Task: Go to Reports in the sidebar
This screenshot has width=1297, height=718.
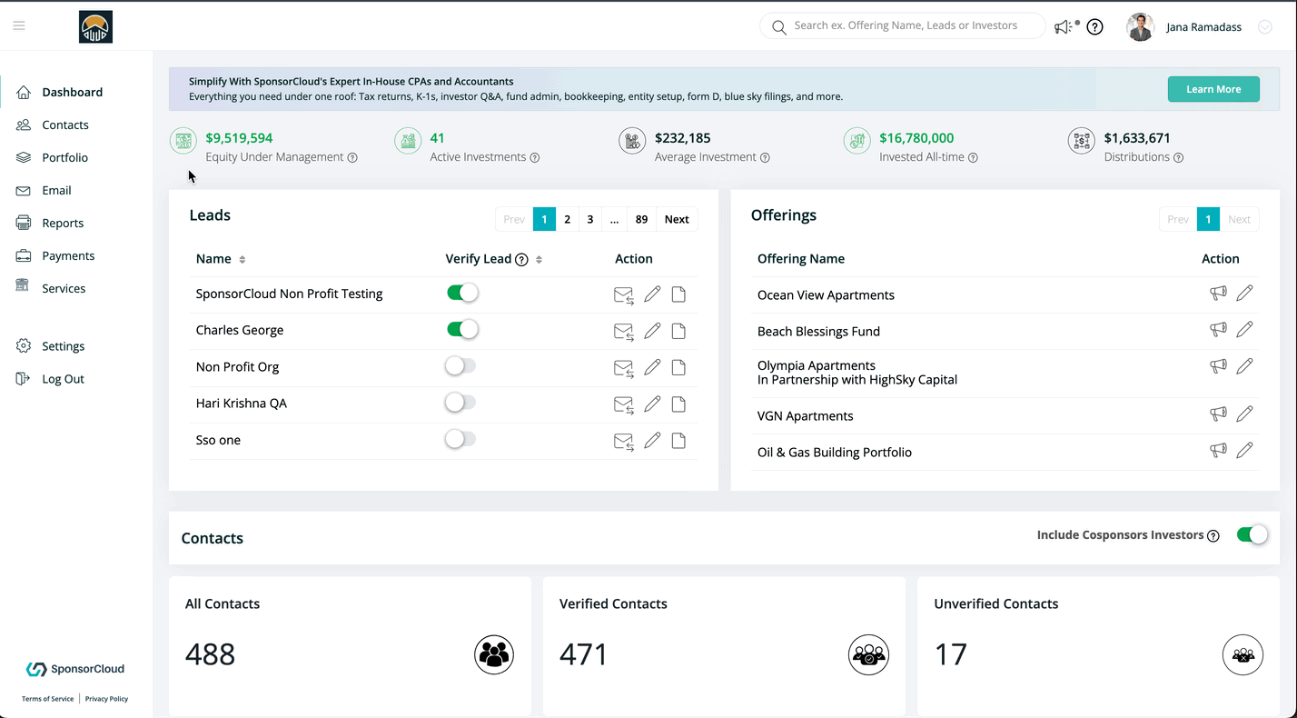Action: point(63,223)
